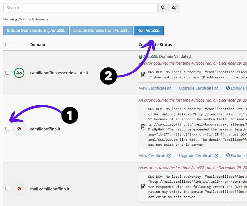Click red prohibited icon next to mail.camillaboffino.it
Image resolution: width=247 pixels, height=206 pixels.
click(x=19, y=189)
